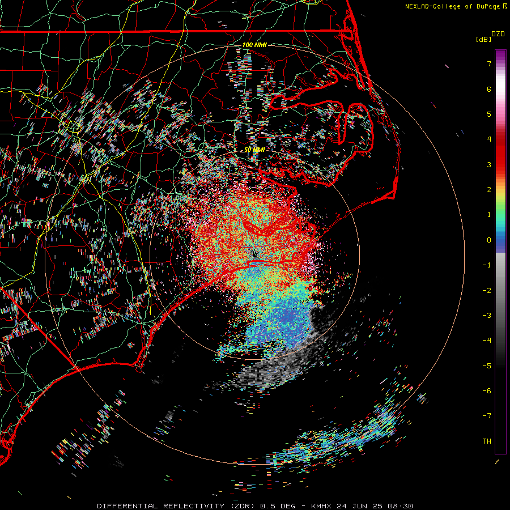Viewport: 510px width, 510px height.
Task: Click the [dB] unit label
Action: click(x=484, y=39)
